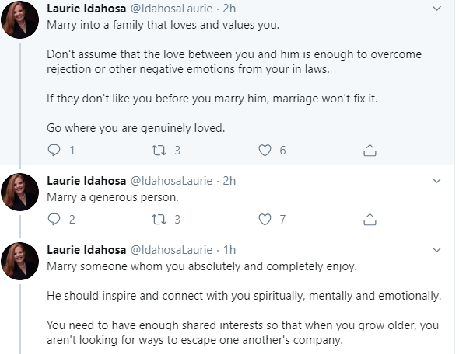This screenshot has height=354, width=459.
Task: Reply to the "Marry into a family" tweet
Action: click(x=54, y=151)
